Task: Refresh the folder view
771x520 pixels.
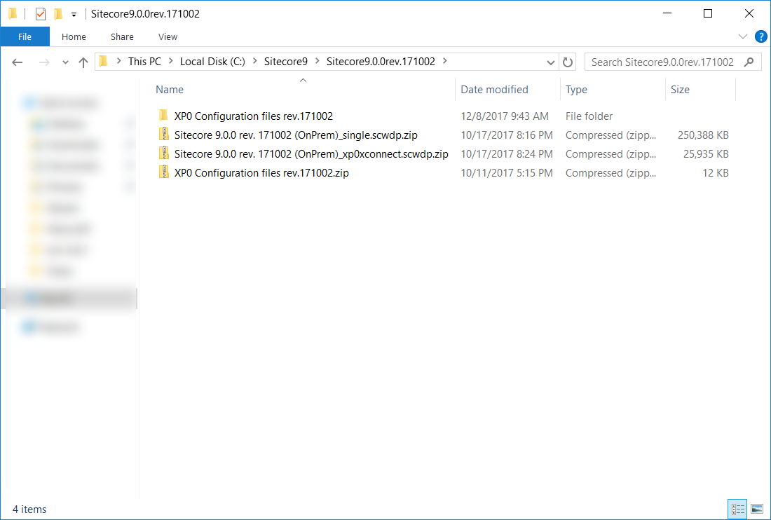Action: click(x=568, y=62)
